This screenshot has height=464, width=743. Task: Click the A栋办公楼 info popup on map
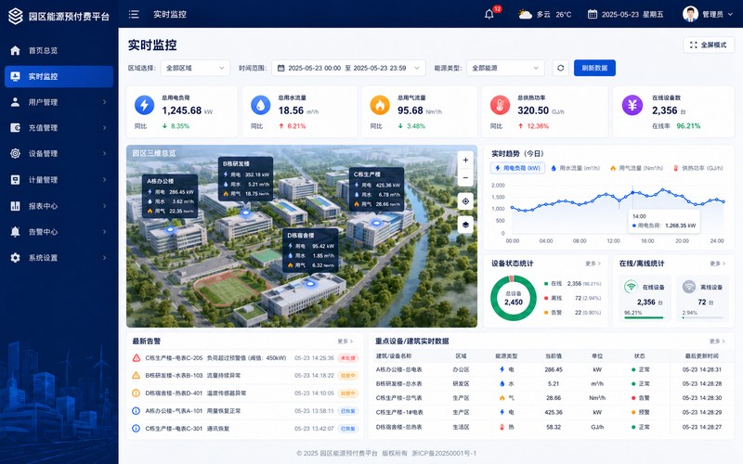tap(170, 196)
